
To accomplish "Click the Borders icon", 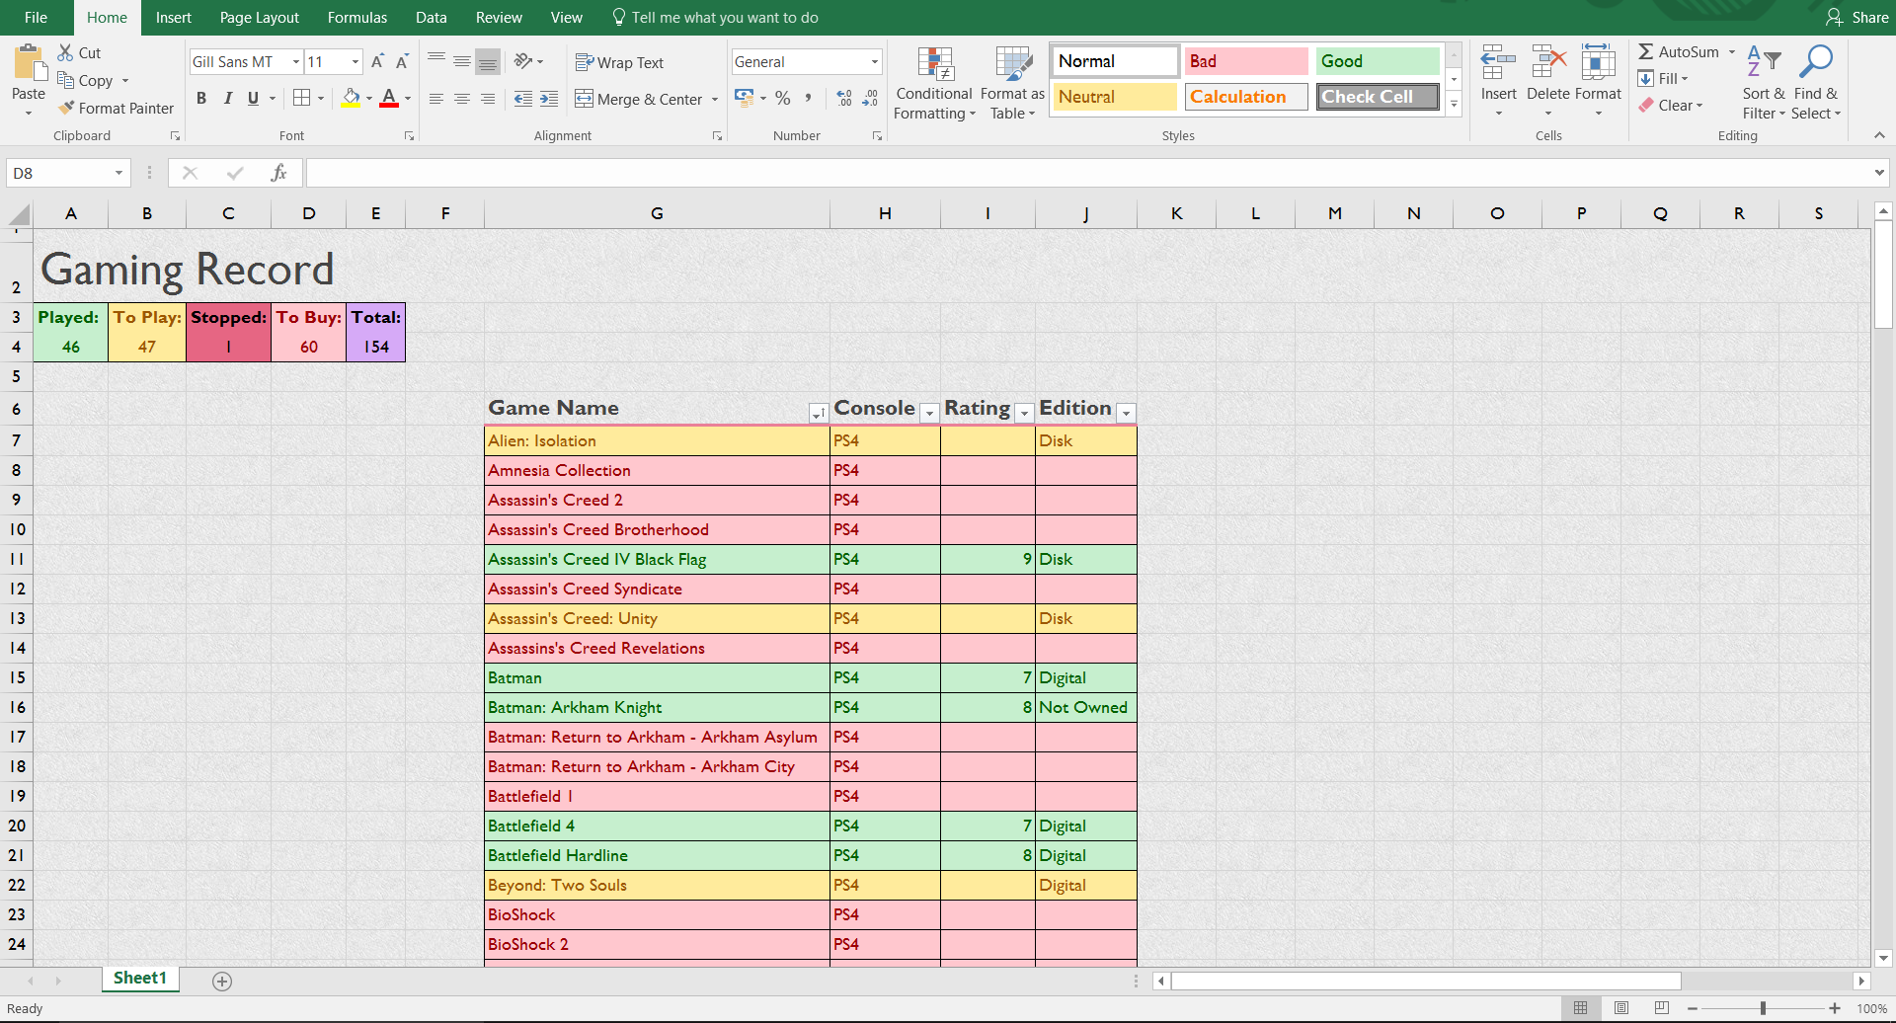I will pos(302,98).
